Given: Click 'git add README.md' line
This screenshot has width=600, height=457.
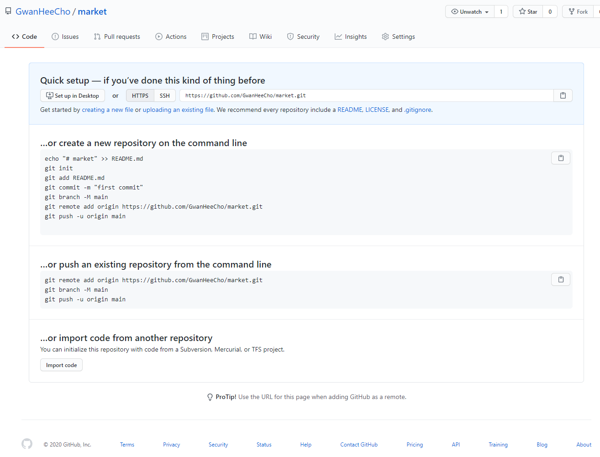Looking at the screenshot, I should click(x=74, y=178).
